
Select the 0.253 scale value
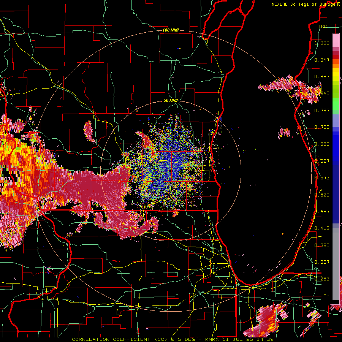tap(322, 279)
